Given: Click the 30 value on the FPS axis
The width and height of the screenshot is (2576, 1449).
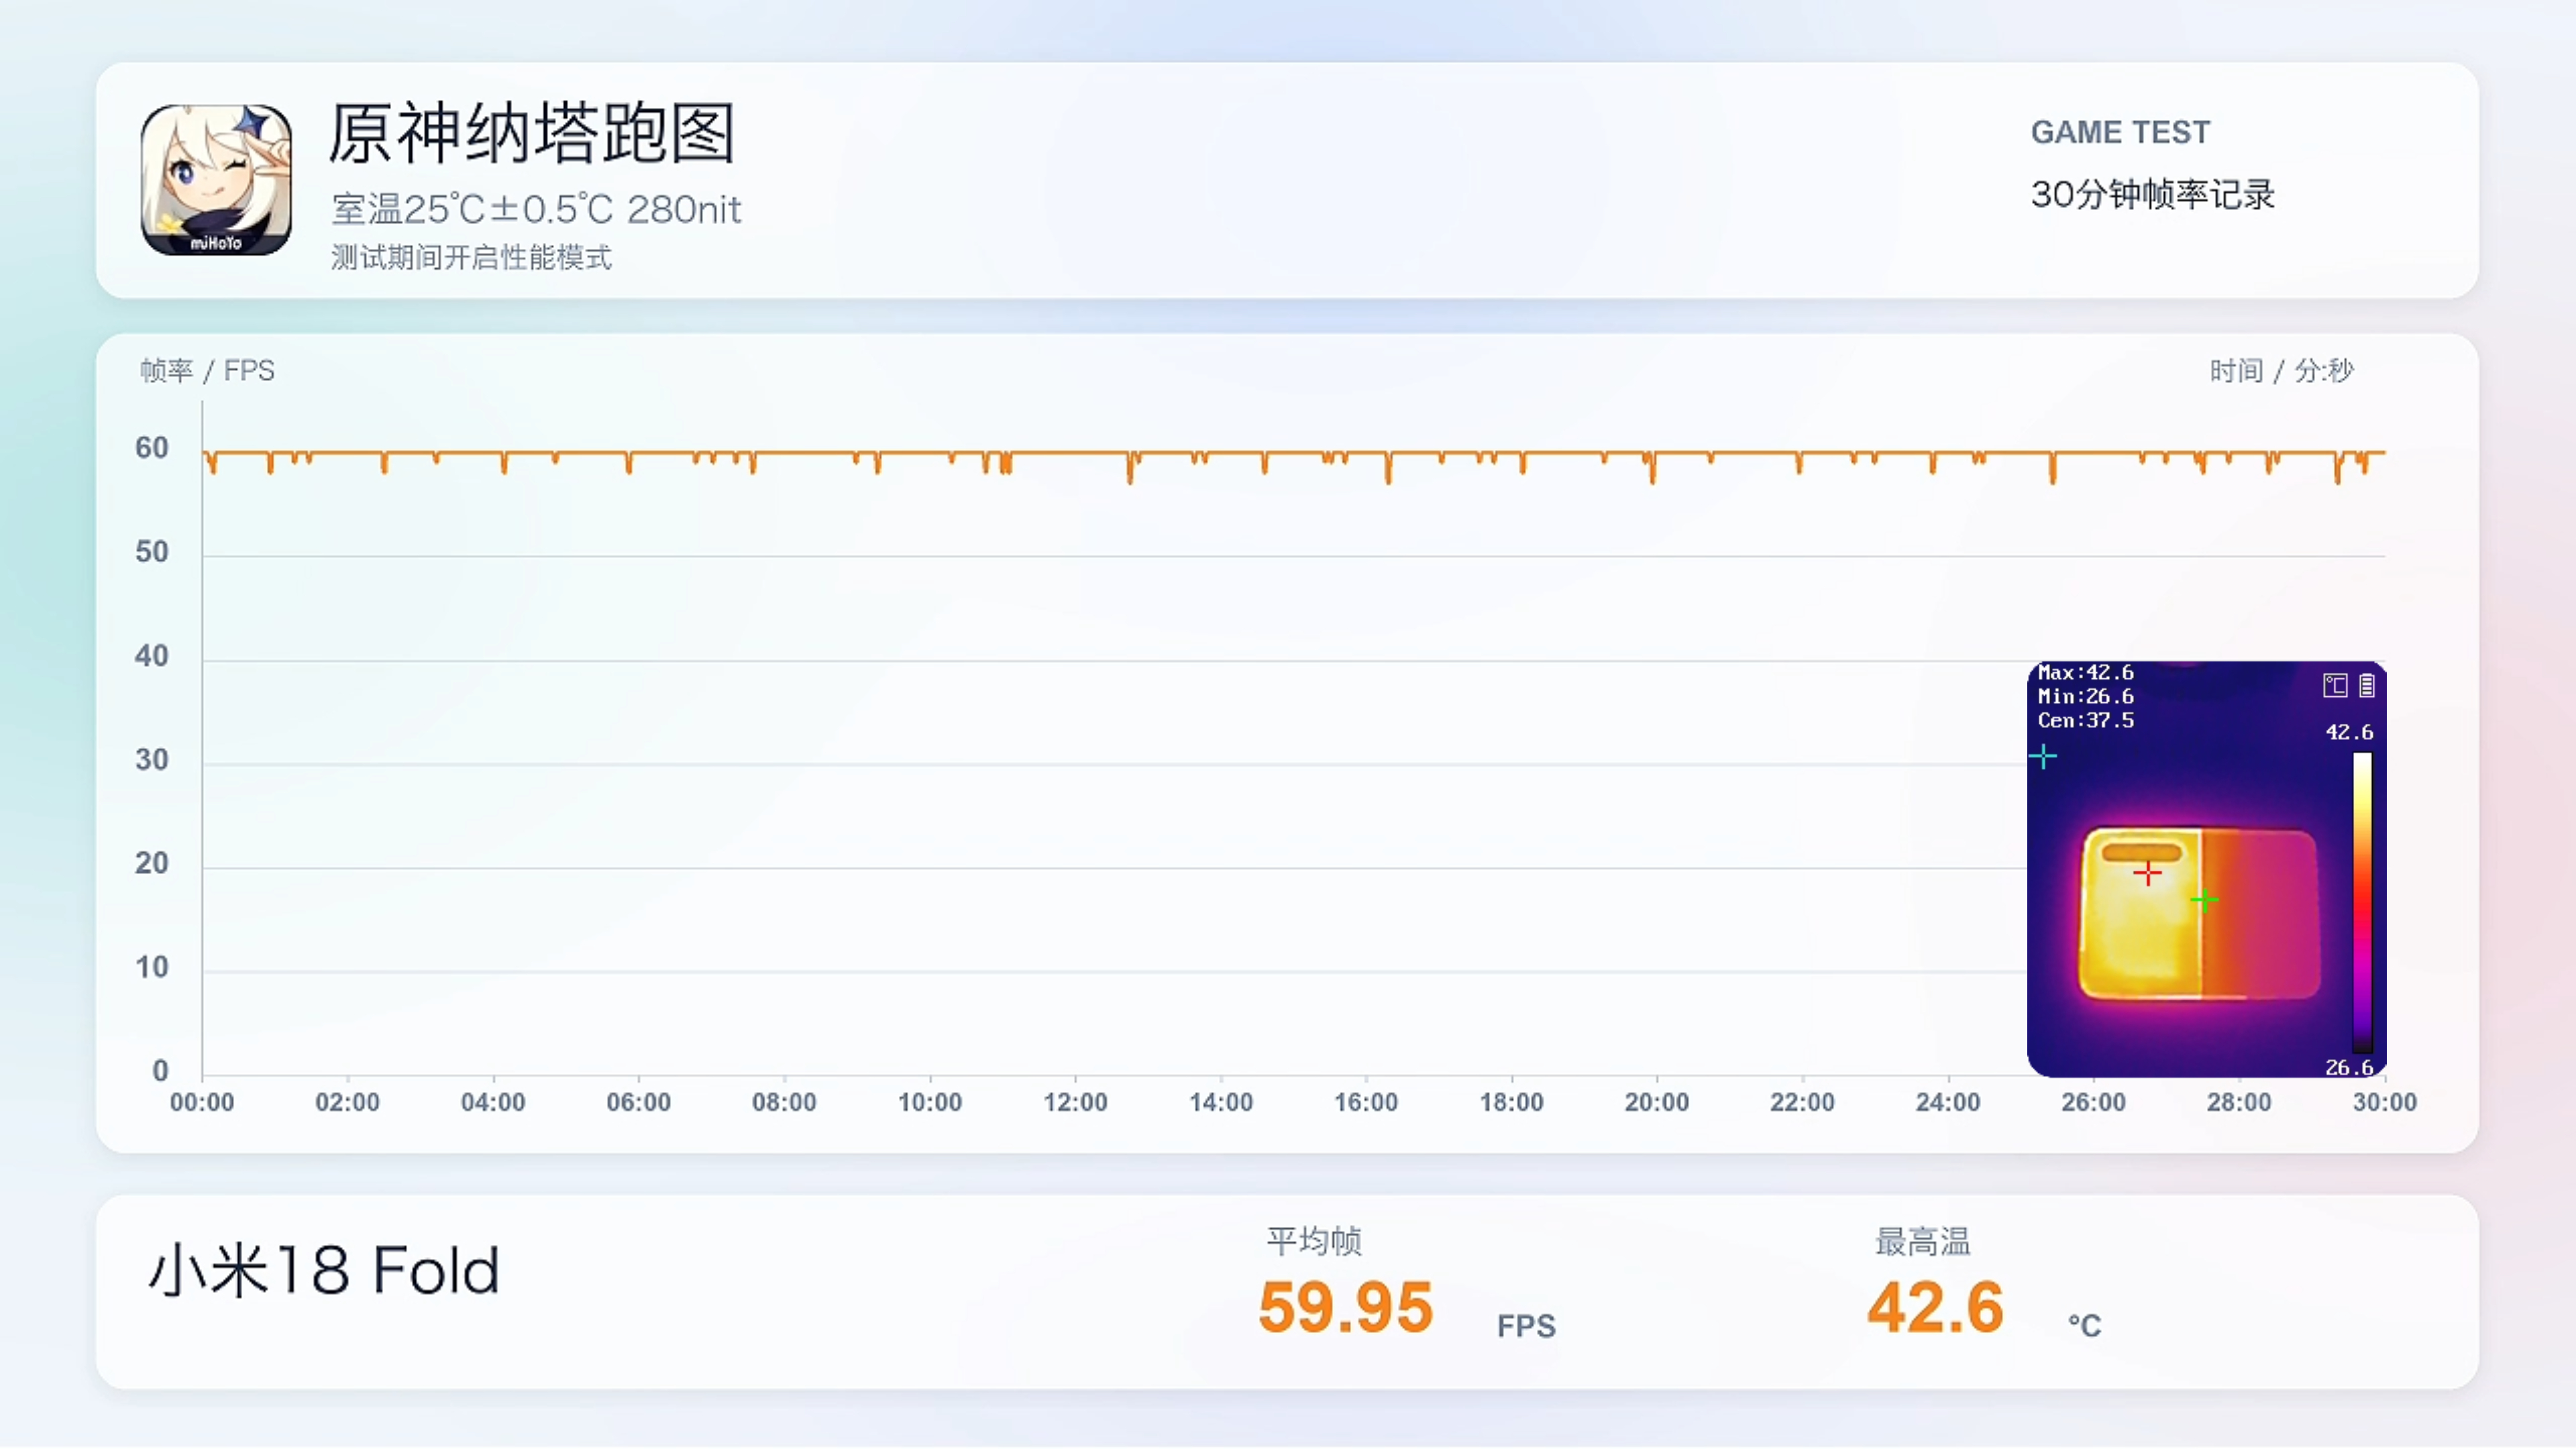Looking at the screenshot, I should [152, 760].
